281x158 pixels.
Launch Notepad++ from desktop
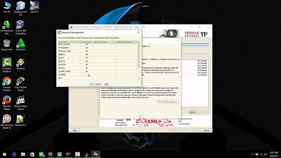(x=21, y=121)
